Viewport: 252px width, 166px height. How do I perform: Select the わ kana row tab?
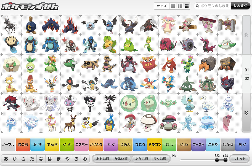[x=85, y=159]
